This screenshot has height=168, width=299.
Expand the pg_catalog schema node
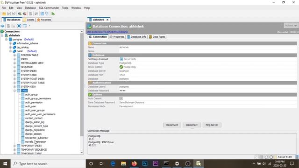click(10, 47)
